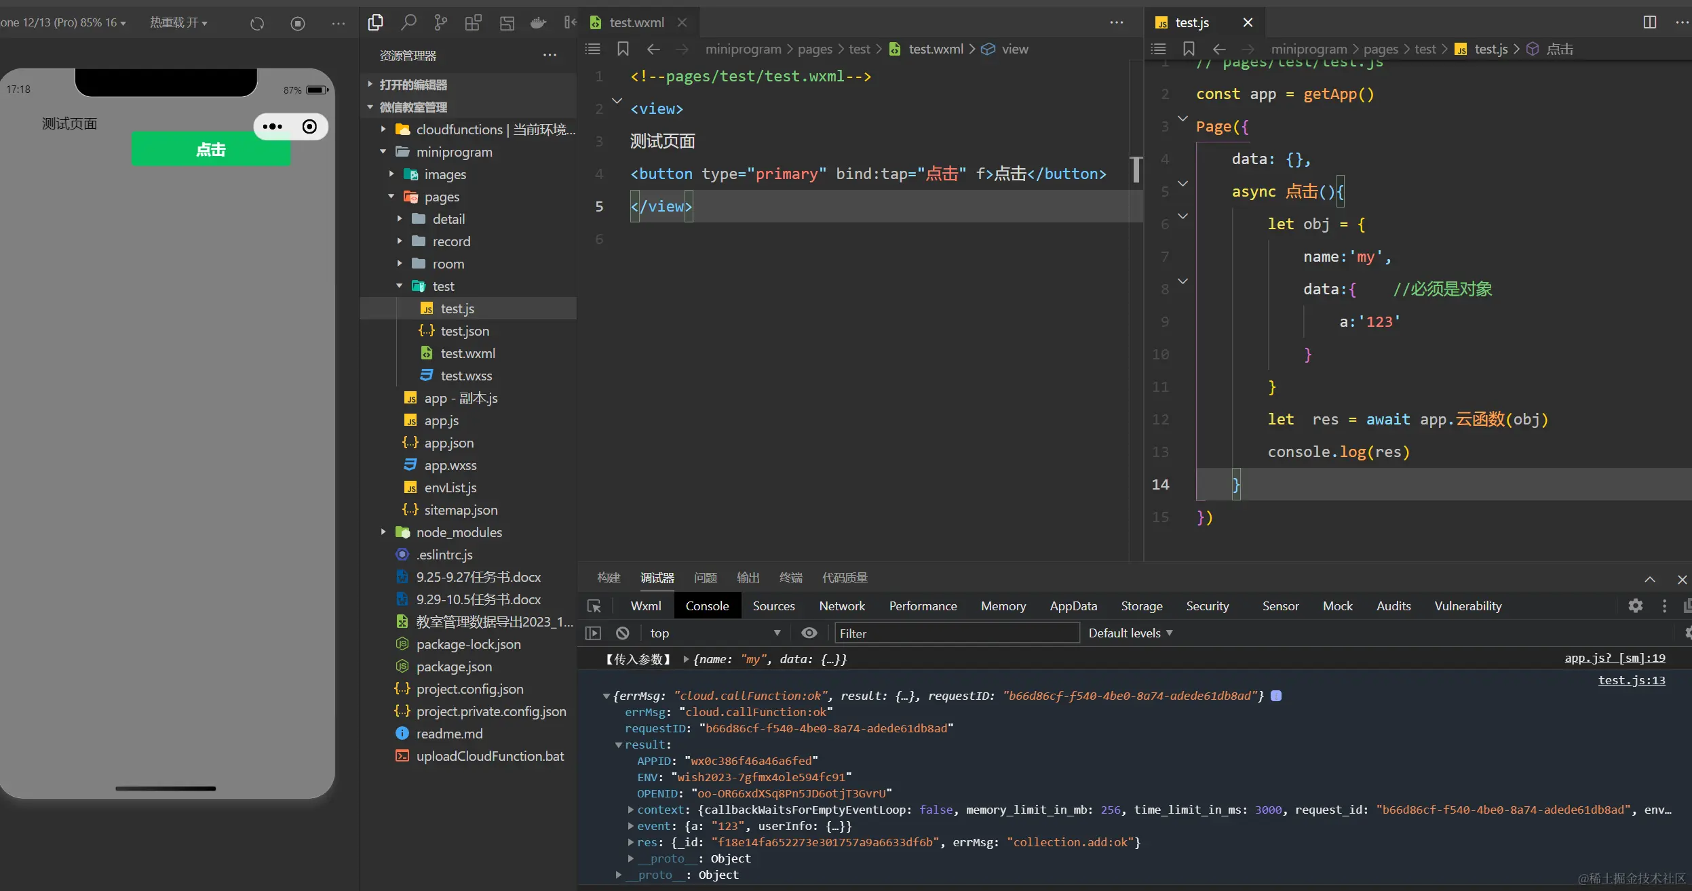Open devtools settings gear icon
1692x891 pixels.
click(1635, 606)
